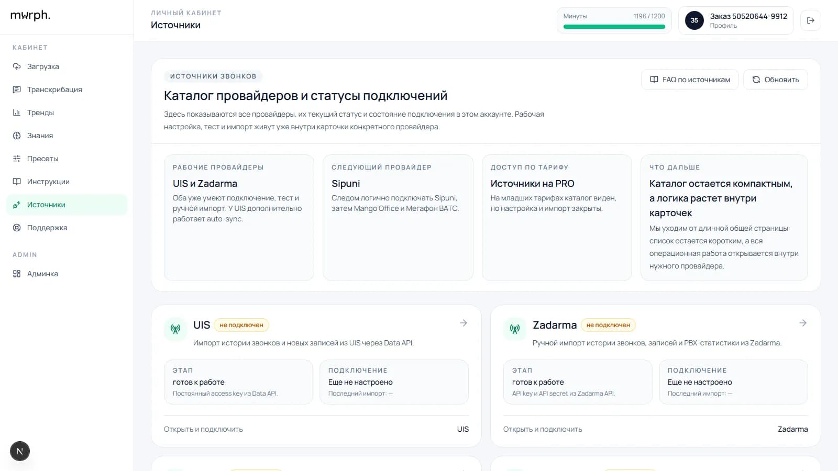838x471 pixels.
Task: Click the UIS provider antenna icon
Action: (175, 329)
